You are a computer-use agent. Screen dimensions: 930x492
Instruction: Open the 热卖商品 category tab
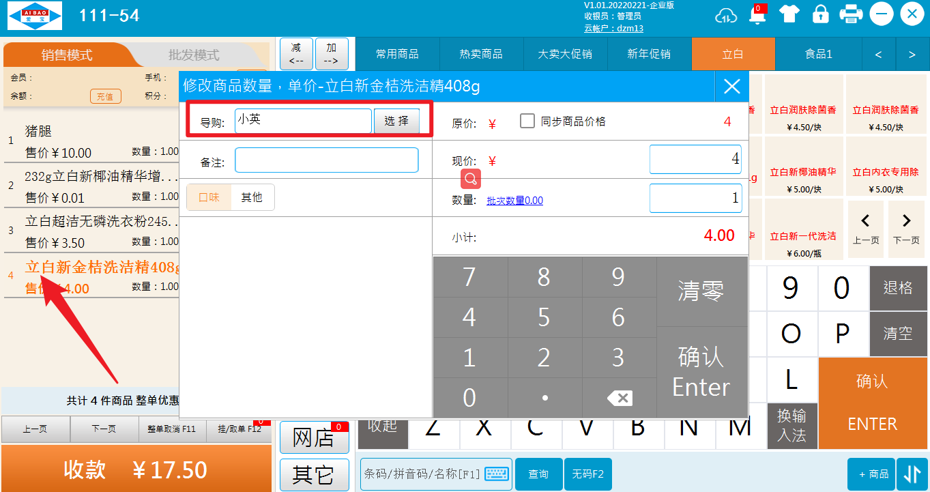click(481, 54)
